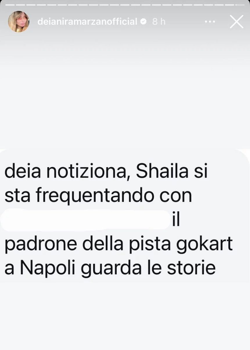Tap the 8 h story timestamp
250x350 pixels.
pyautogui.click(x=159, y=22)
